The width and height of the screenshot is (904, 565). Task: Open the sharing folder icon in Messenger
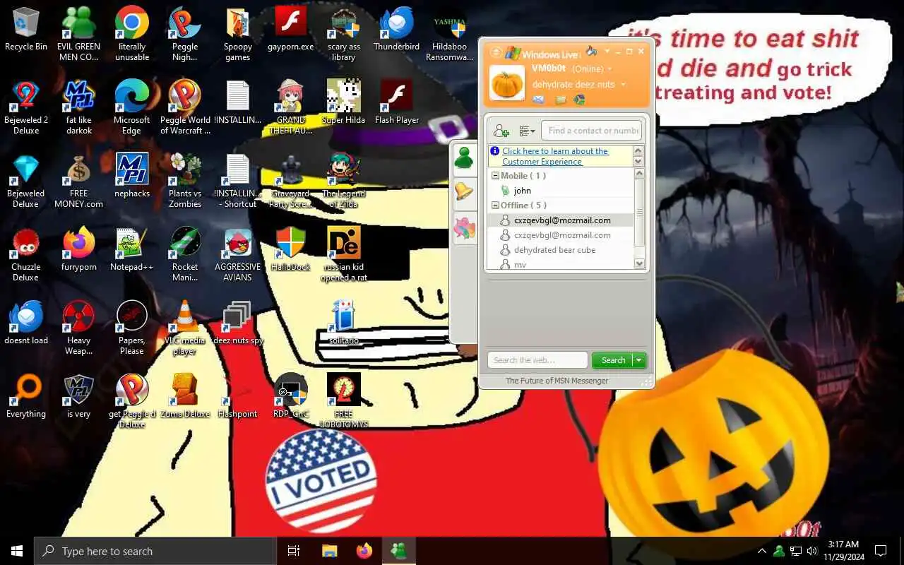pyautogui.click(x=560, y=100)
